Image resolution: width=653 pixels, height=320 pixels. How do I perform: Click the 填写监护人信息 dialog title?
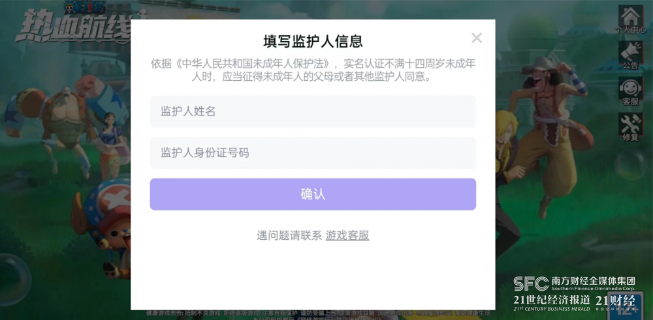(313, 42)
